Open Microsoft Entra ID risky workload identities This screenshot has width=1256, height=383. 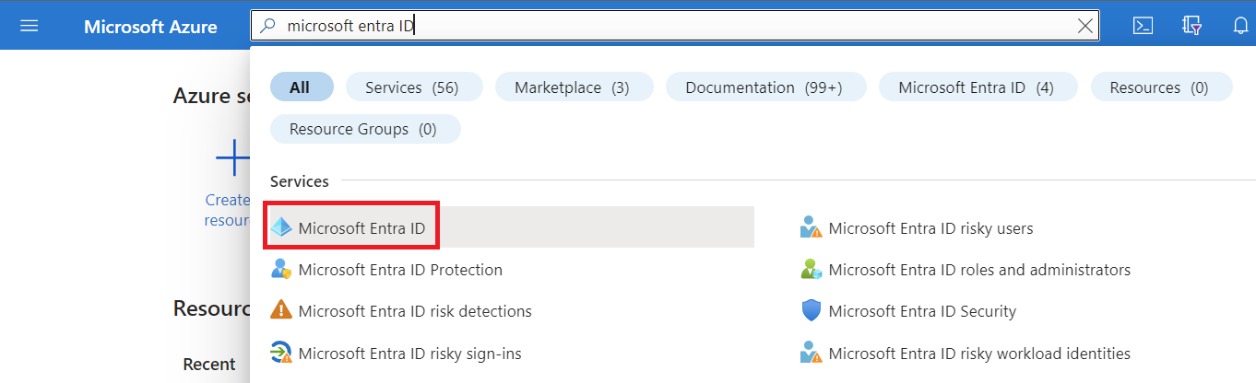point(978,353)
